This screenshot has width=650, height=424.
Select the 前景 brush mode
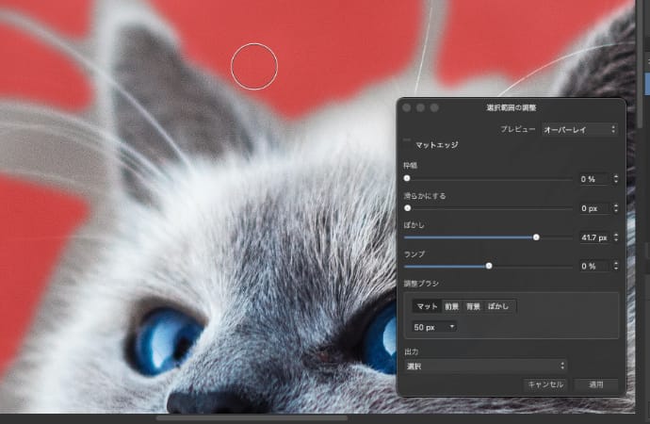point(451,306)
